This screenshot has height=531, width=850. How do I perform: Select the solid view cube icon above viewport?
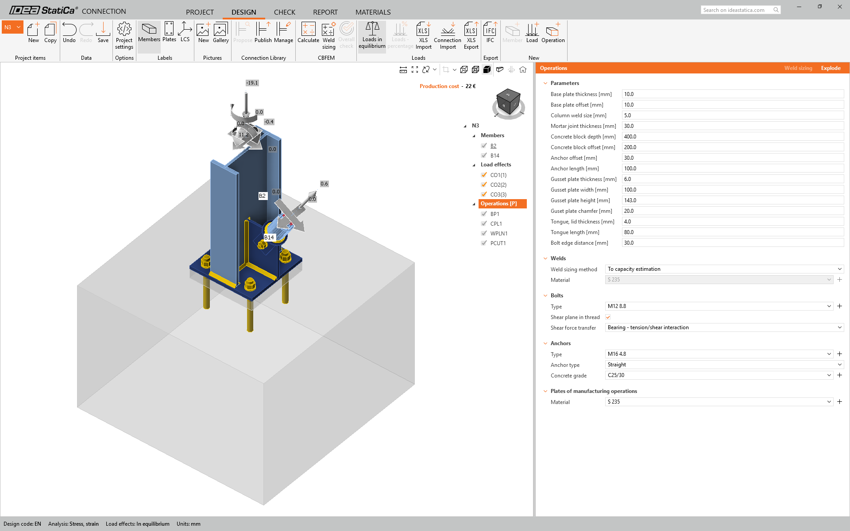coord(487,69)
